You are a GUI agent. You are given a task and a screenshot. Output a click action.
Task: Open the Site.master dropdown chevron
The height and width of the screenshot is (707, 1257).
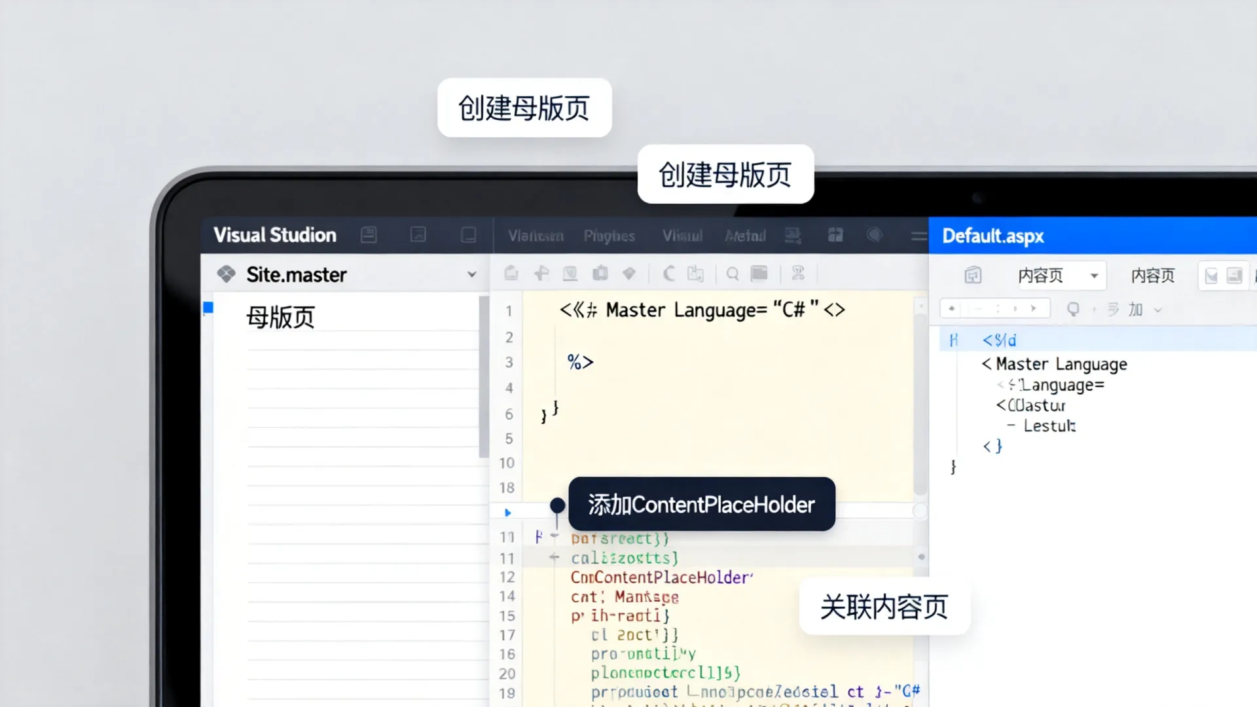472,274
